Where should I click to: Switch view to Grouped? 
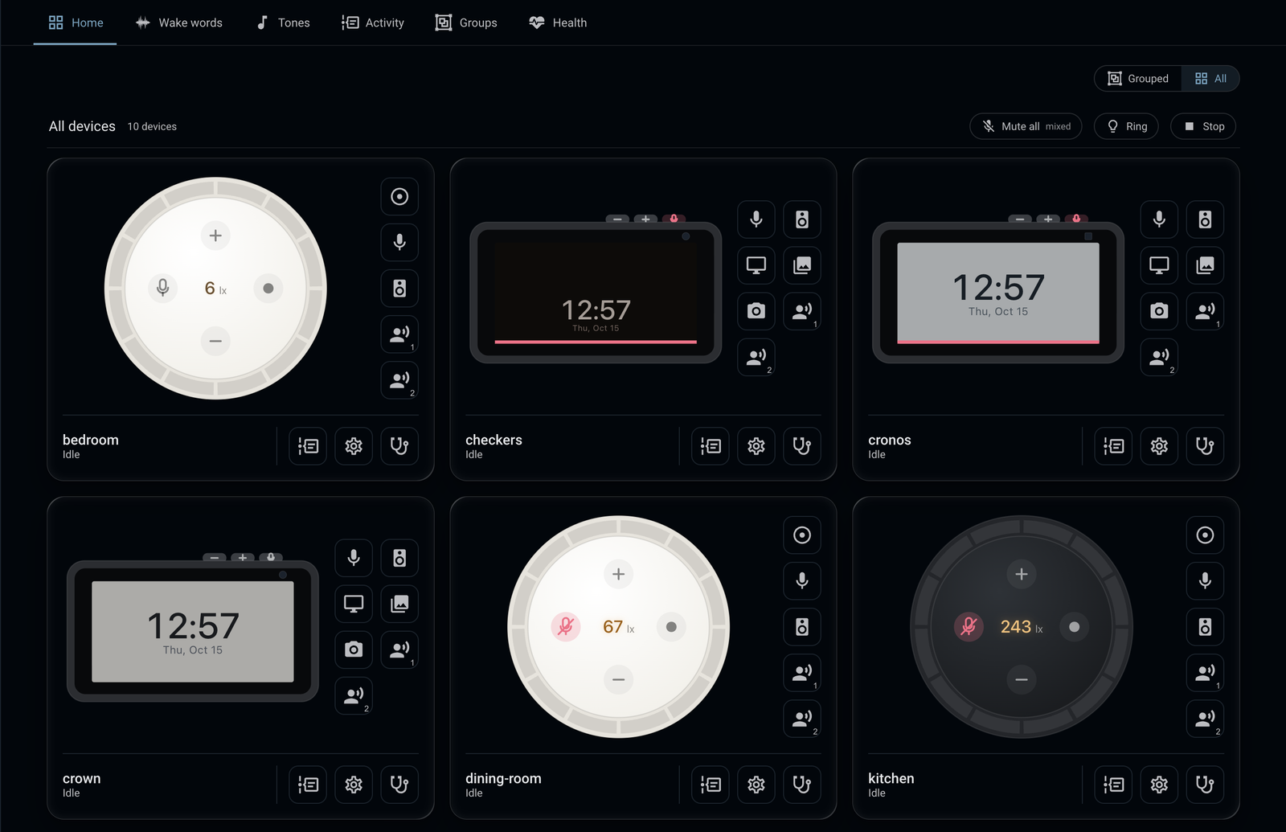(1138, 78)
